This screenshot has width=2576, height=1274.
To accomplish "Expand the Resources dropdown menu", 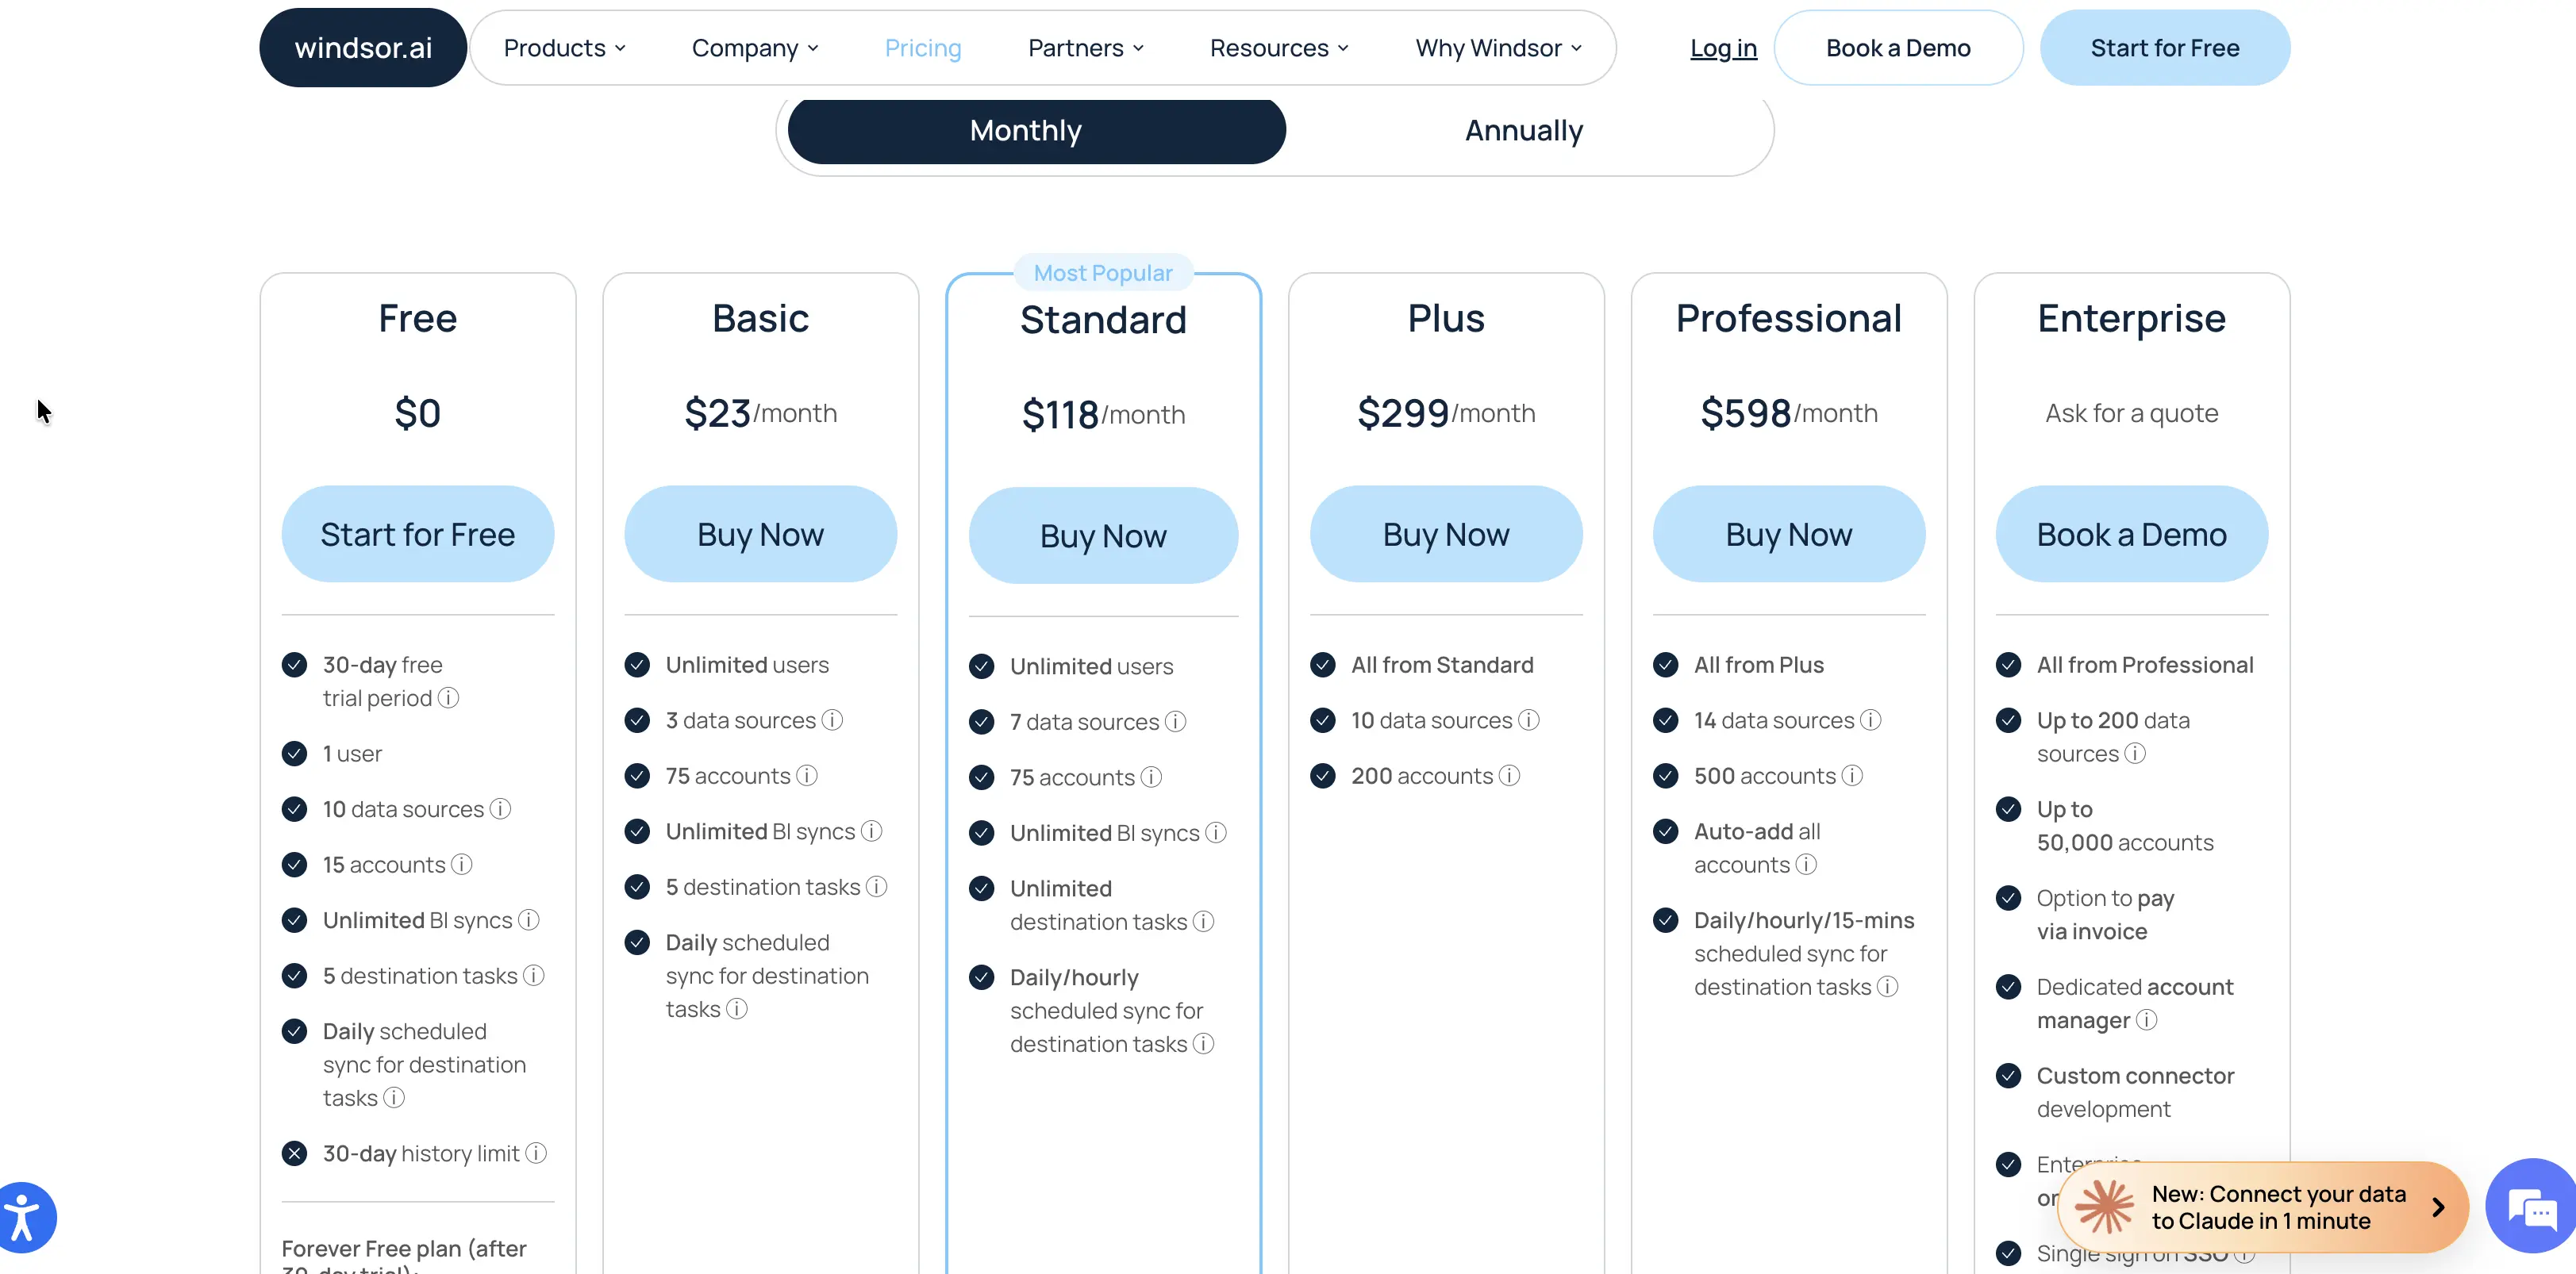I will click(1279, 48).
